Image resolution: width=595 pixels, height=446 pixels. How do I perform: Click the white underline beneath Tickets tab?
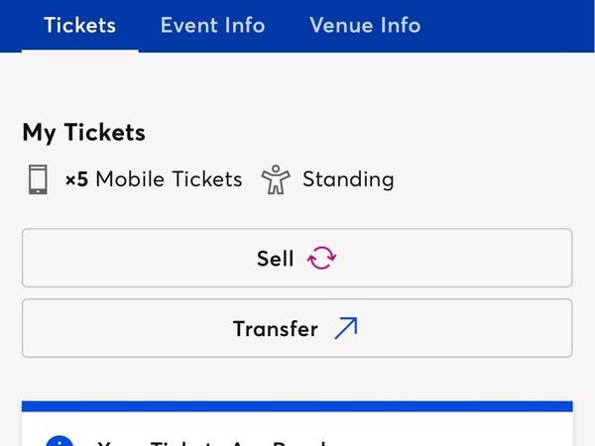coord(79,50)
